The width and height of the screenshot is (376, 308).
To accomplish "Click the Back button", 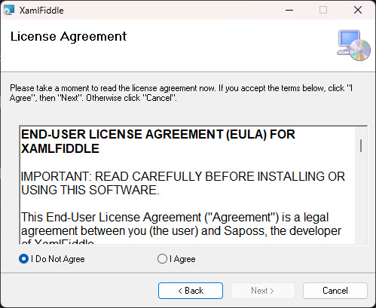I will tap(191, 291).
